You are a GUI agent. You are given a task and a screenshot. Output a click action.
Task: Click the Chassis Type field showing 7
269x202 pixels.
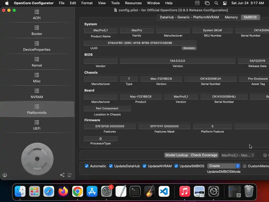pyautogui.click(x=129, y=79)
